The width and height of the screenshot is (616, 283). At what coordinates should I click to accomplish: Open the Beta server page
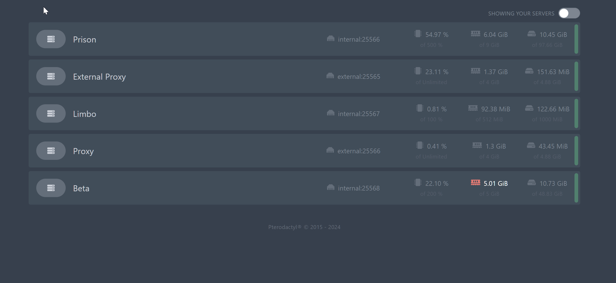click(81, 188)
